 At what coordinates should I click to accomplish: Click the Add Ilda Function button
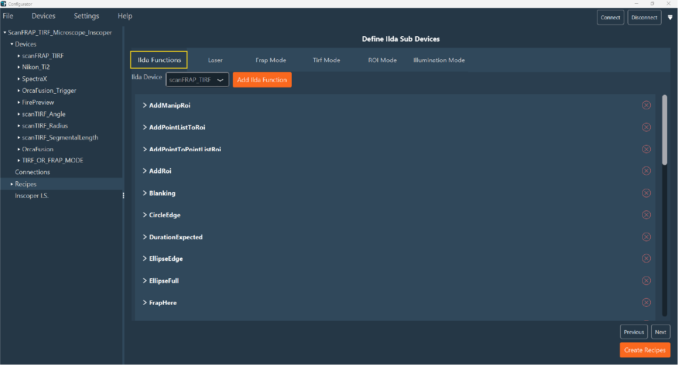click(x=262, y=80)
